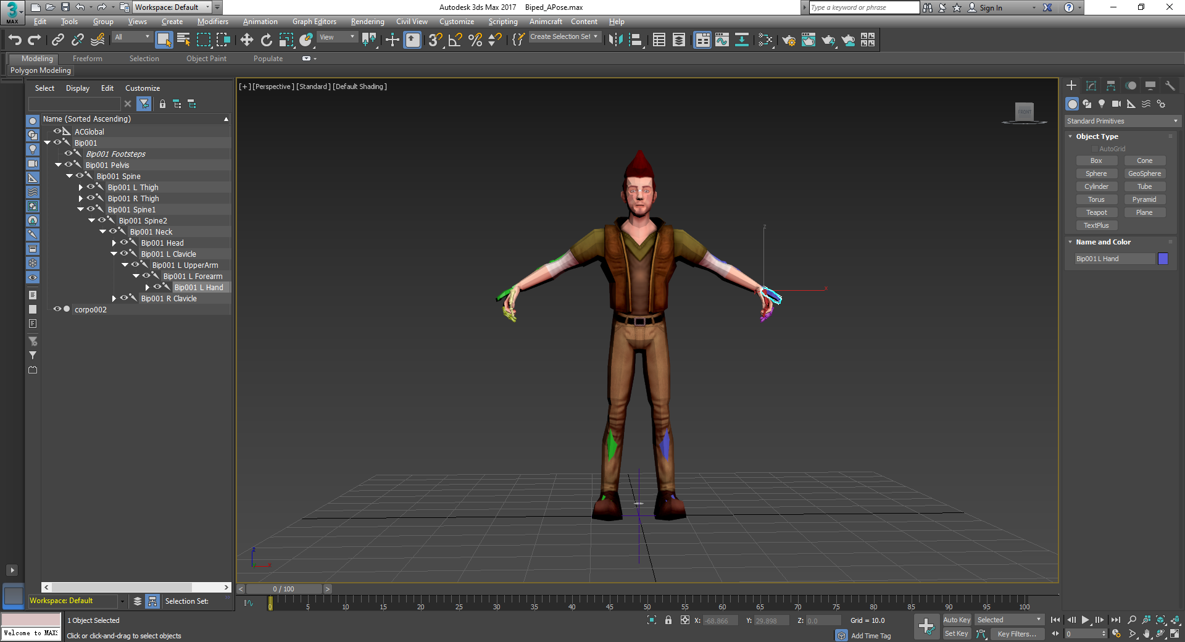This screenshot has height=642, width=1185.
Task: Click object color swatch beside Bip001 L Hand
Action: click(x=1163, y=259)
